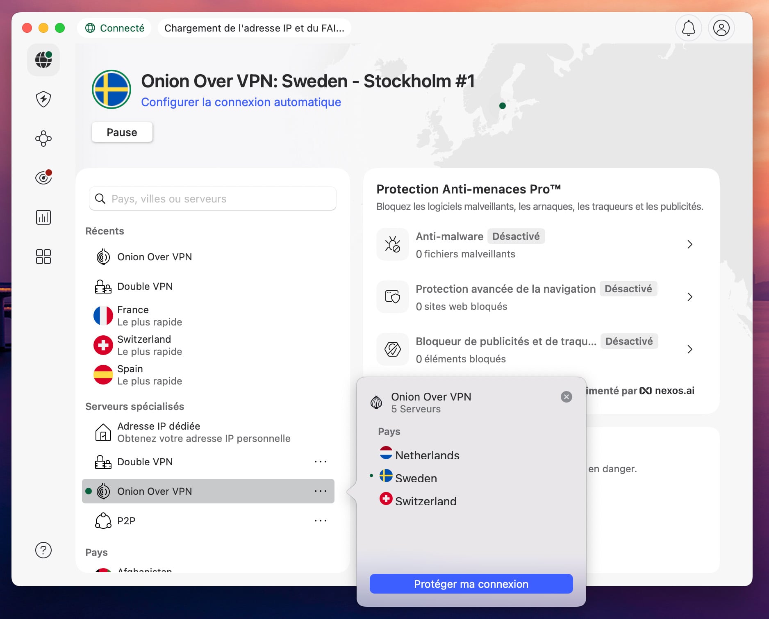Screen dimensions: 769x619
Task: Select recent Double VPN entry
Action: 208,287
